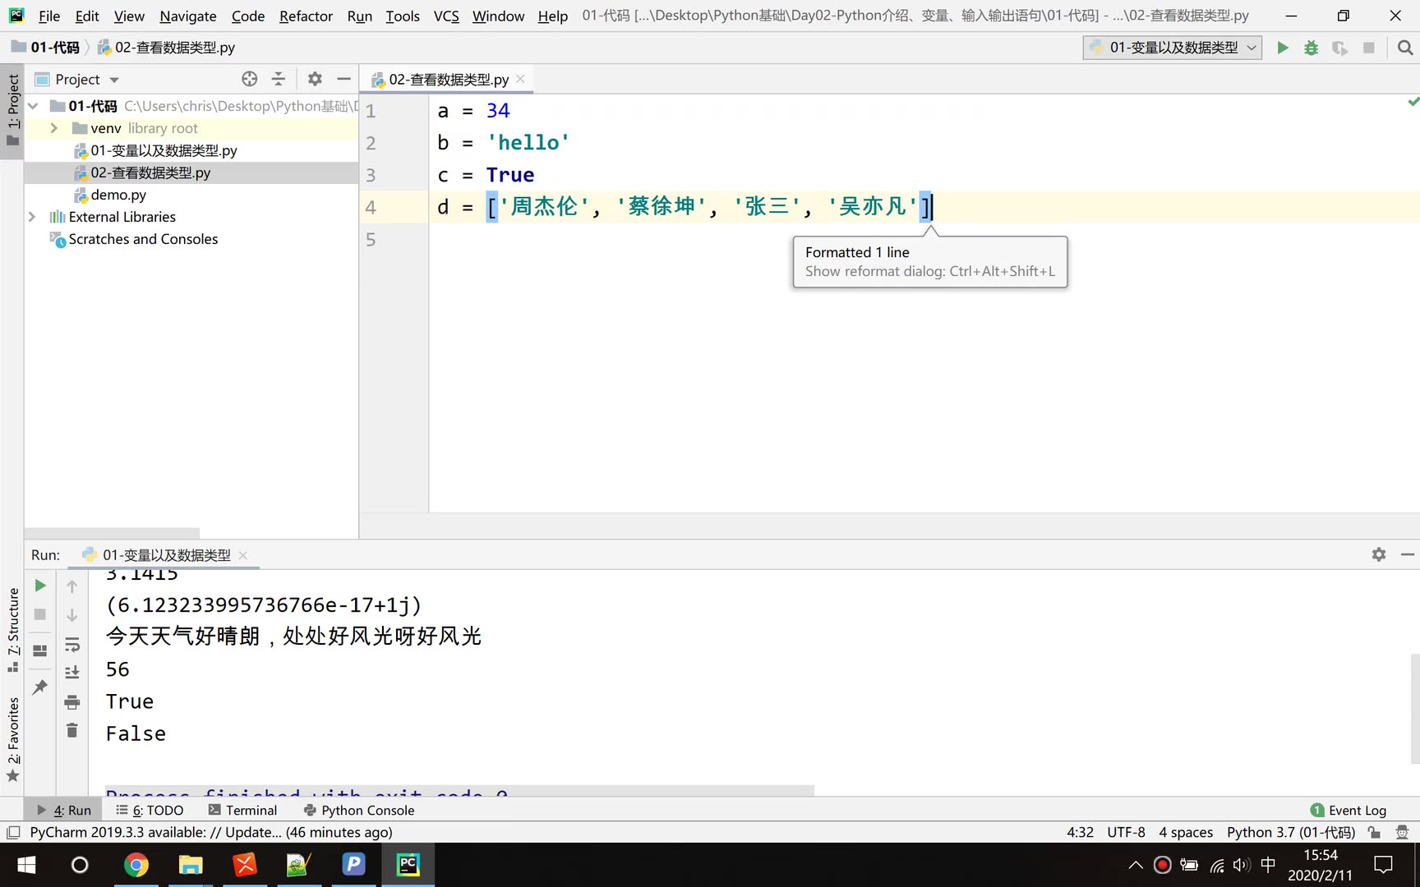Open the Navigate menu
The height and width of the screenshot is (887, 1420).
188,16
